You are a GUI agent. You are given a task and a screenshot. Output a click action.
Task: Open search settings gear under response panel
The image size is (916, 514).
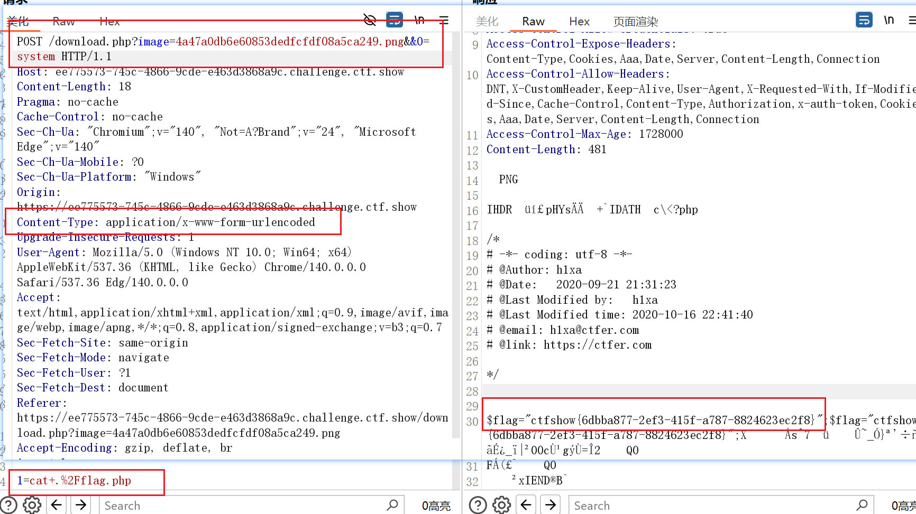click(x=501, y=505)
